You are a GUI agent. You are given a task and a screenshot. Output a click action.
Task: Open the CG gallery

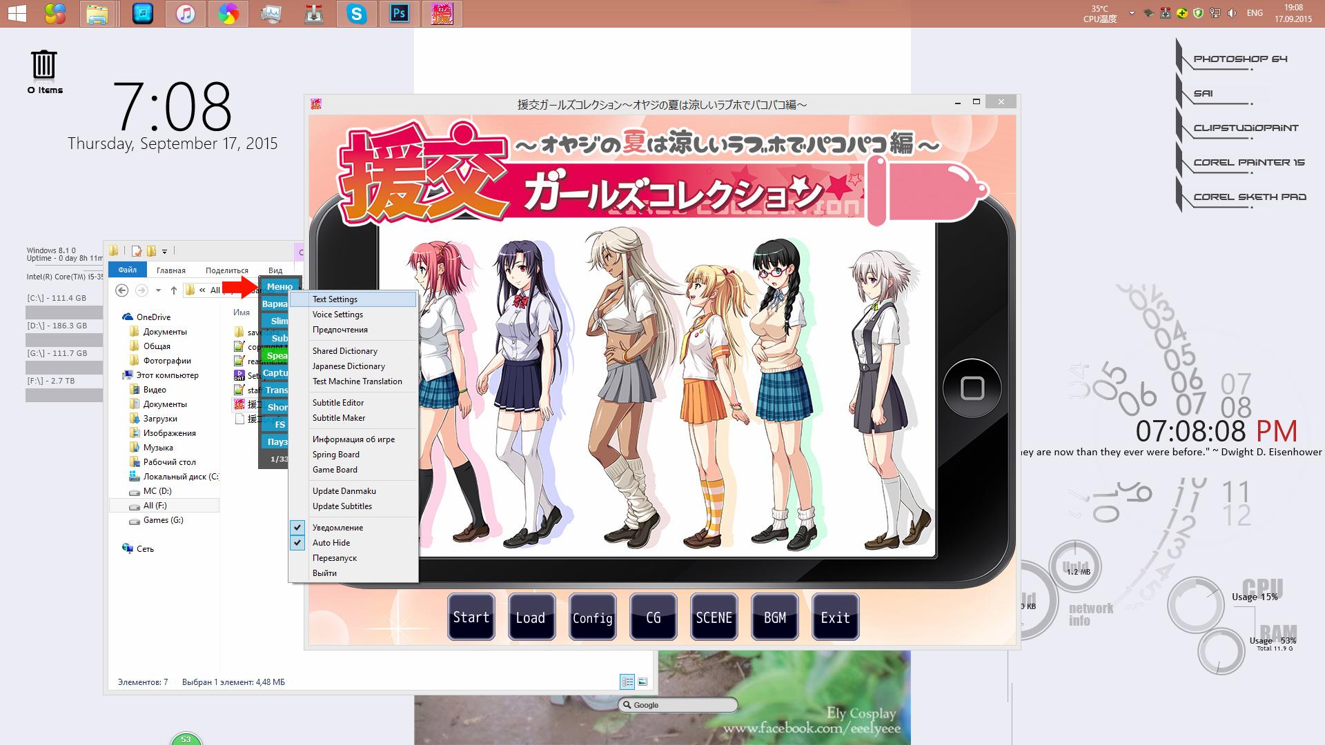[653, 617]
